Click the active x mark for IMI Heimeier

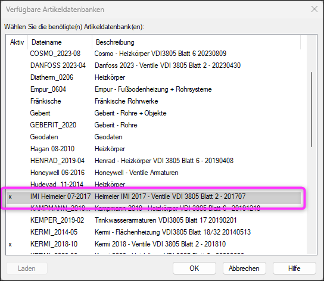pyautogui.click(x=10, y=197)
